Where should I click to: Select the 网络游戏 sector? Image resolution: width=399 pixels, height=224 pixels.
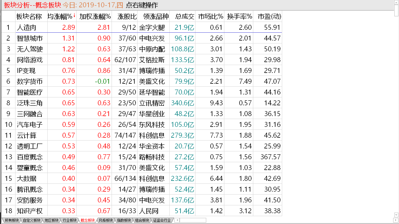[x=30, y=60]
